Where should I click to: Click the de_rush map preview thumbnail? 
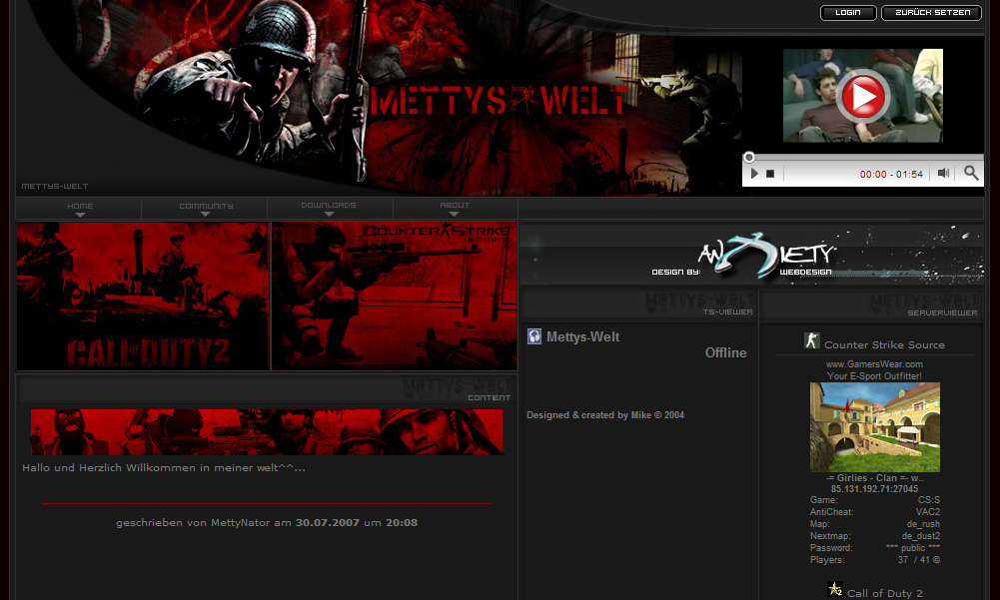pos(875,427)
